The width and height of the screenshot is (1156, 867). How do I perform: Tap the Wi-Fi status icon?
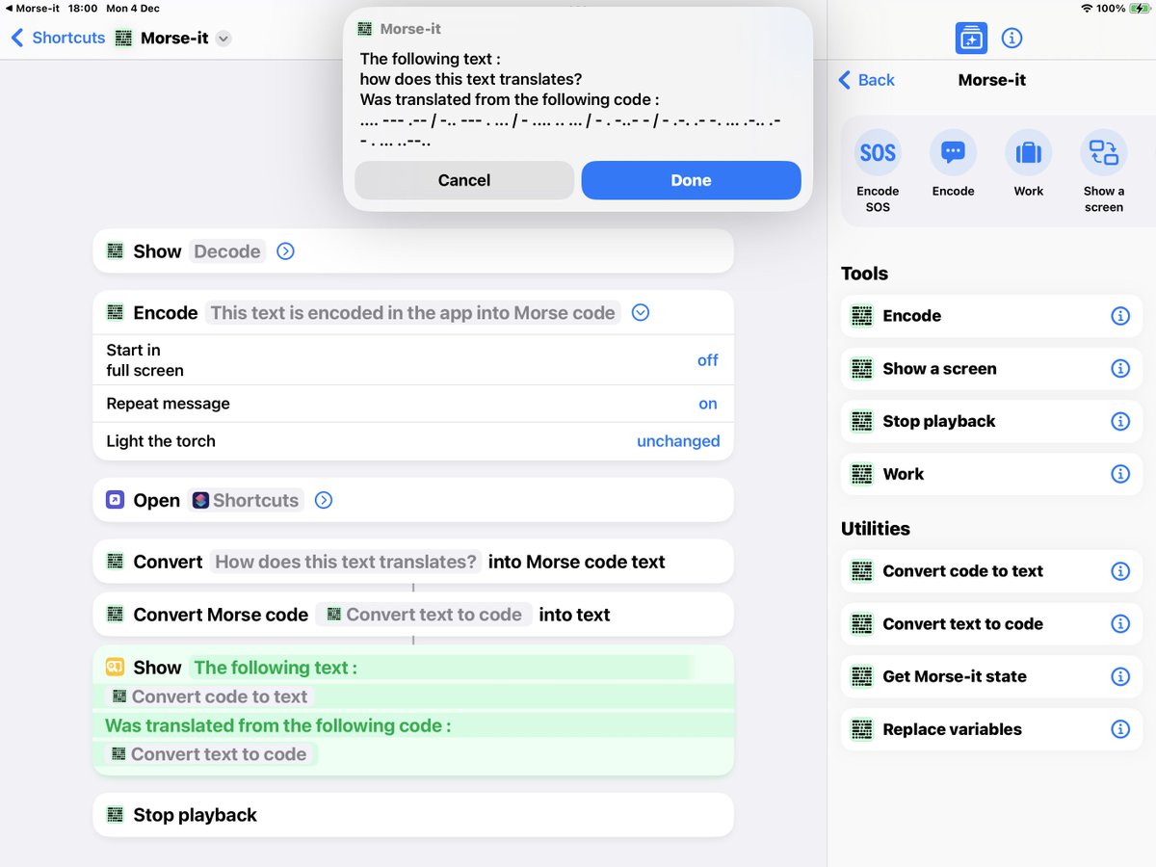[x=1087, y=8]
